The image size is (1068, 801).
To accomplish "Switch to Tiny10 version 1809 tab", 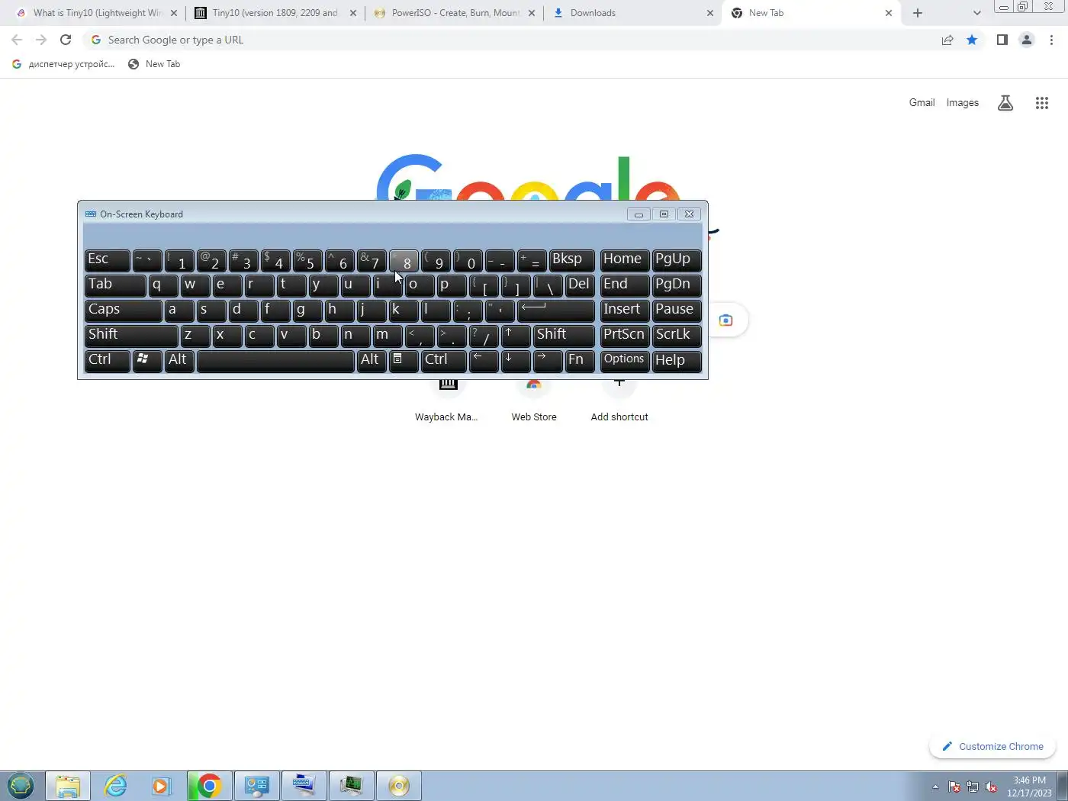I will 275,13.
